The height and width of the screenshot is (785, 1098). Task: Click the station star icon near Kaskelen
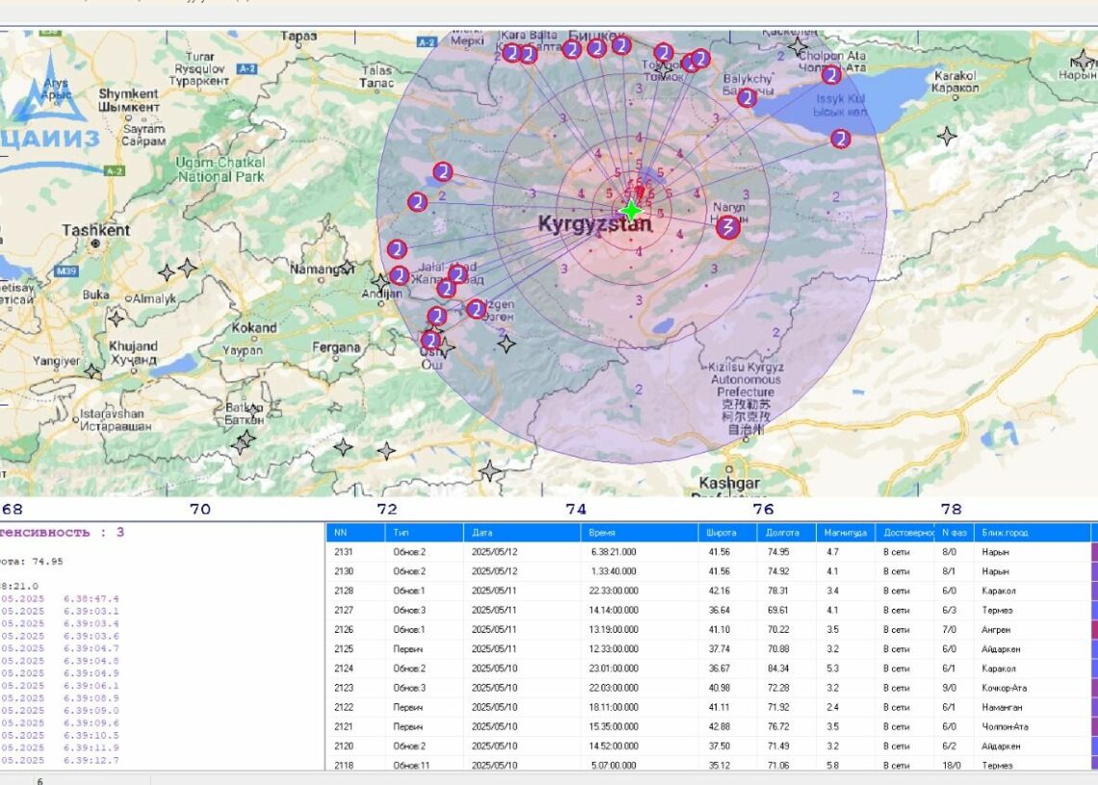tap(797, 45)
